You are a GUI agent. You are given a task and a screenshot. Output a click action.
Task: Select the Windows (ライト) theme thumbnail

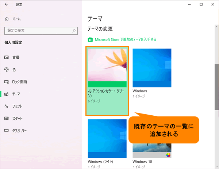coord(107,139)
